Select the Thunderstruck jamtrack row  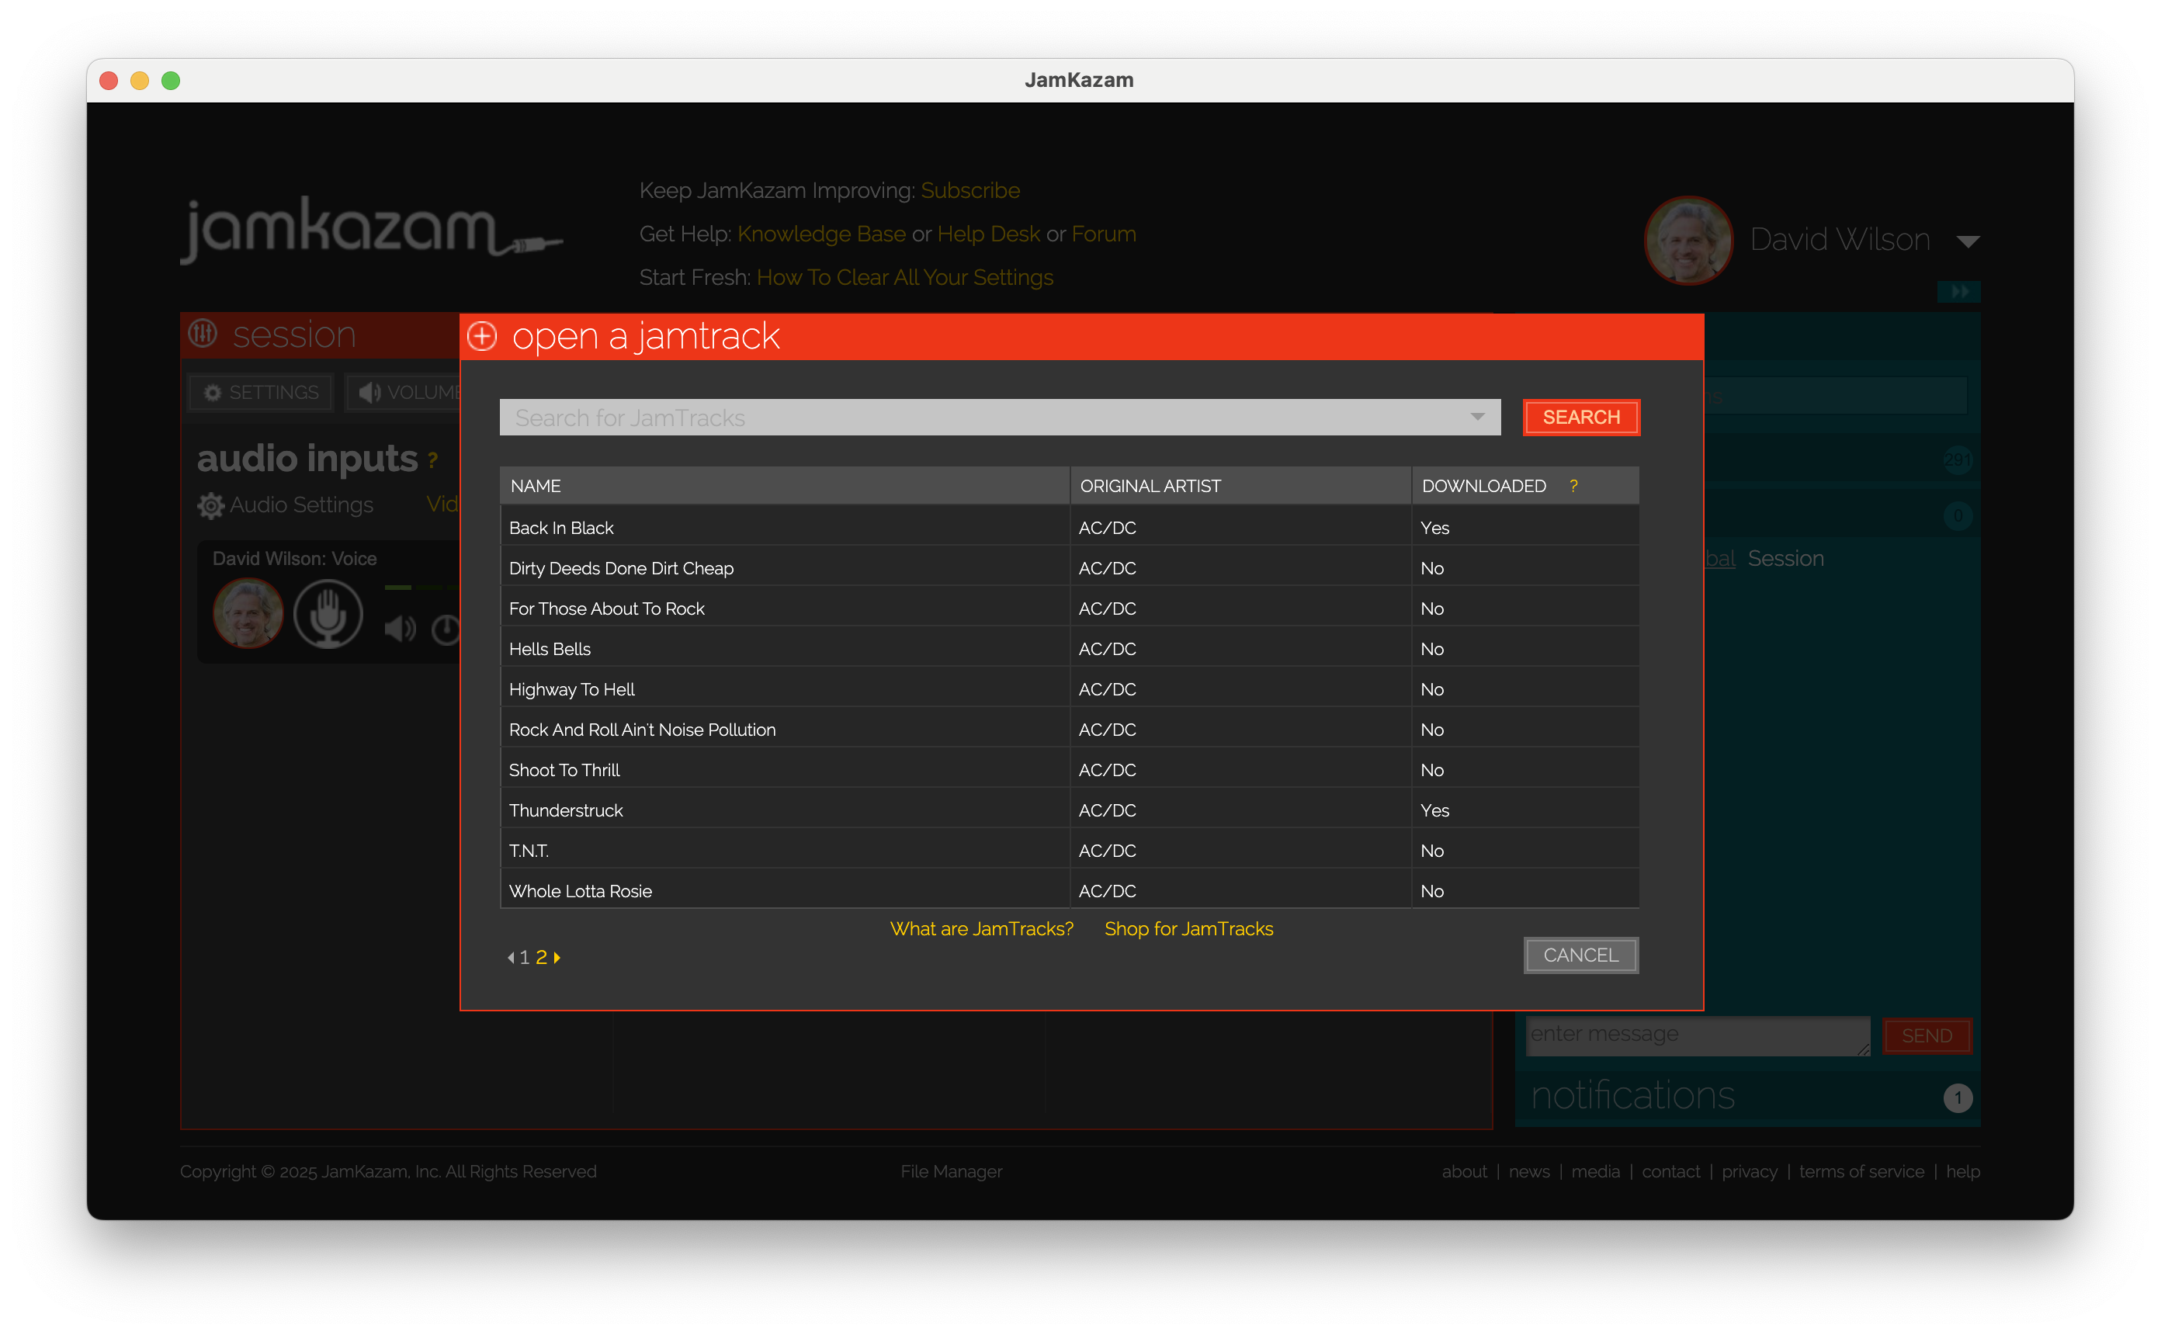pos(566,810)
